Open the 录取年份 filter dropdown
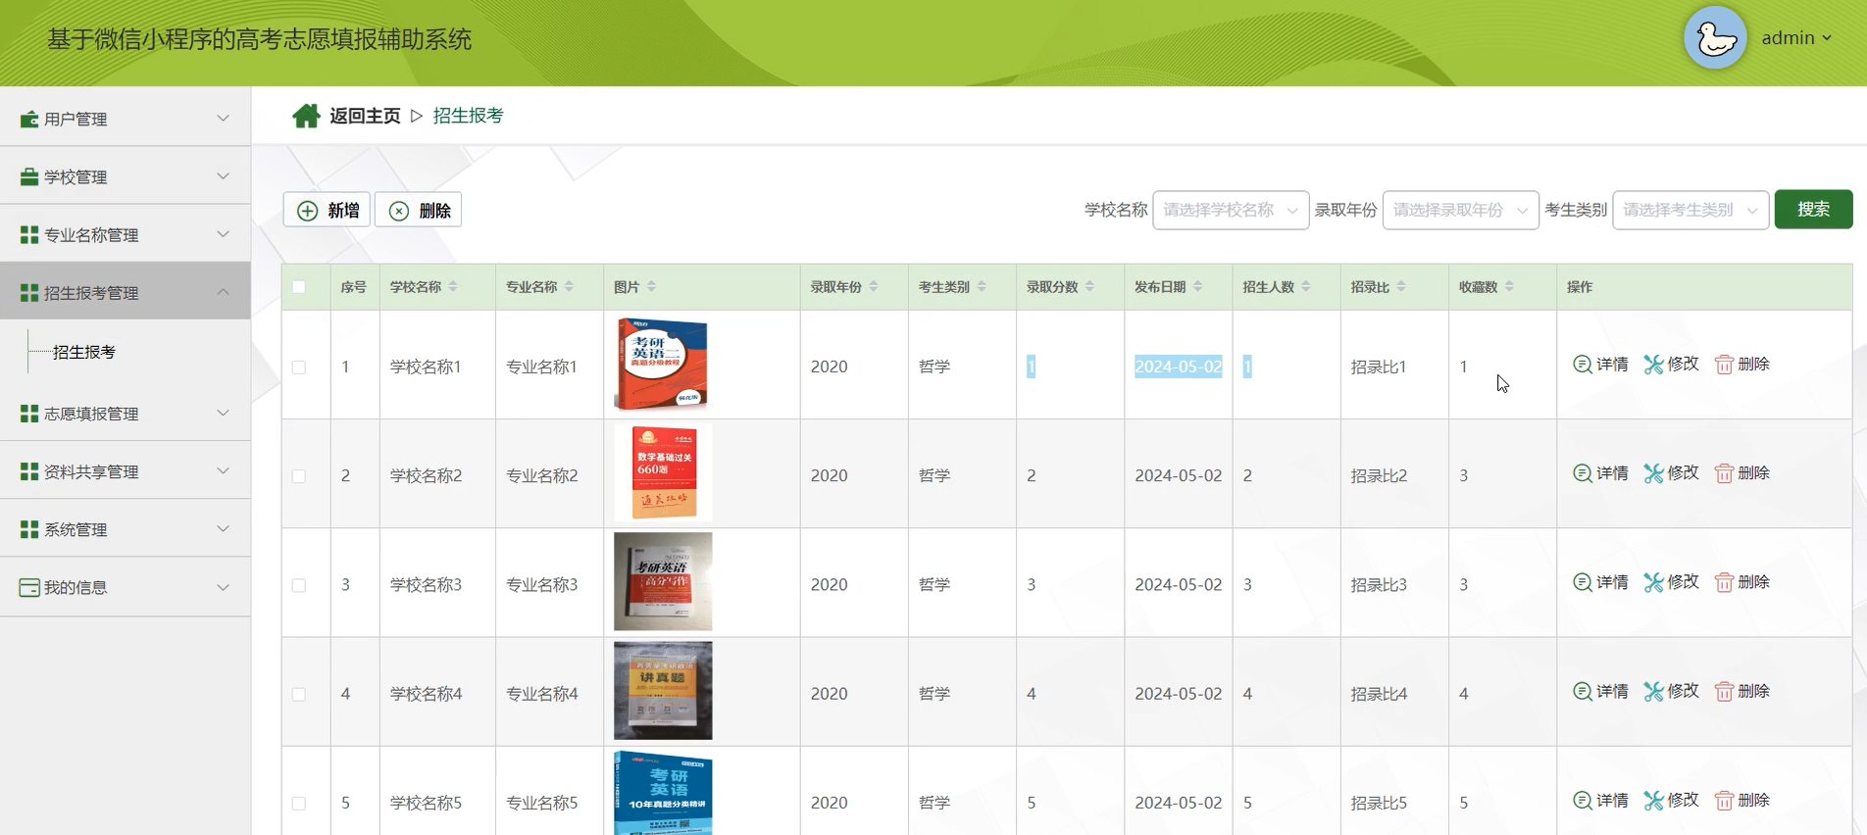The height and width of the screenshot is (835, 1867). [x=1460, y=210]
